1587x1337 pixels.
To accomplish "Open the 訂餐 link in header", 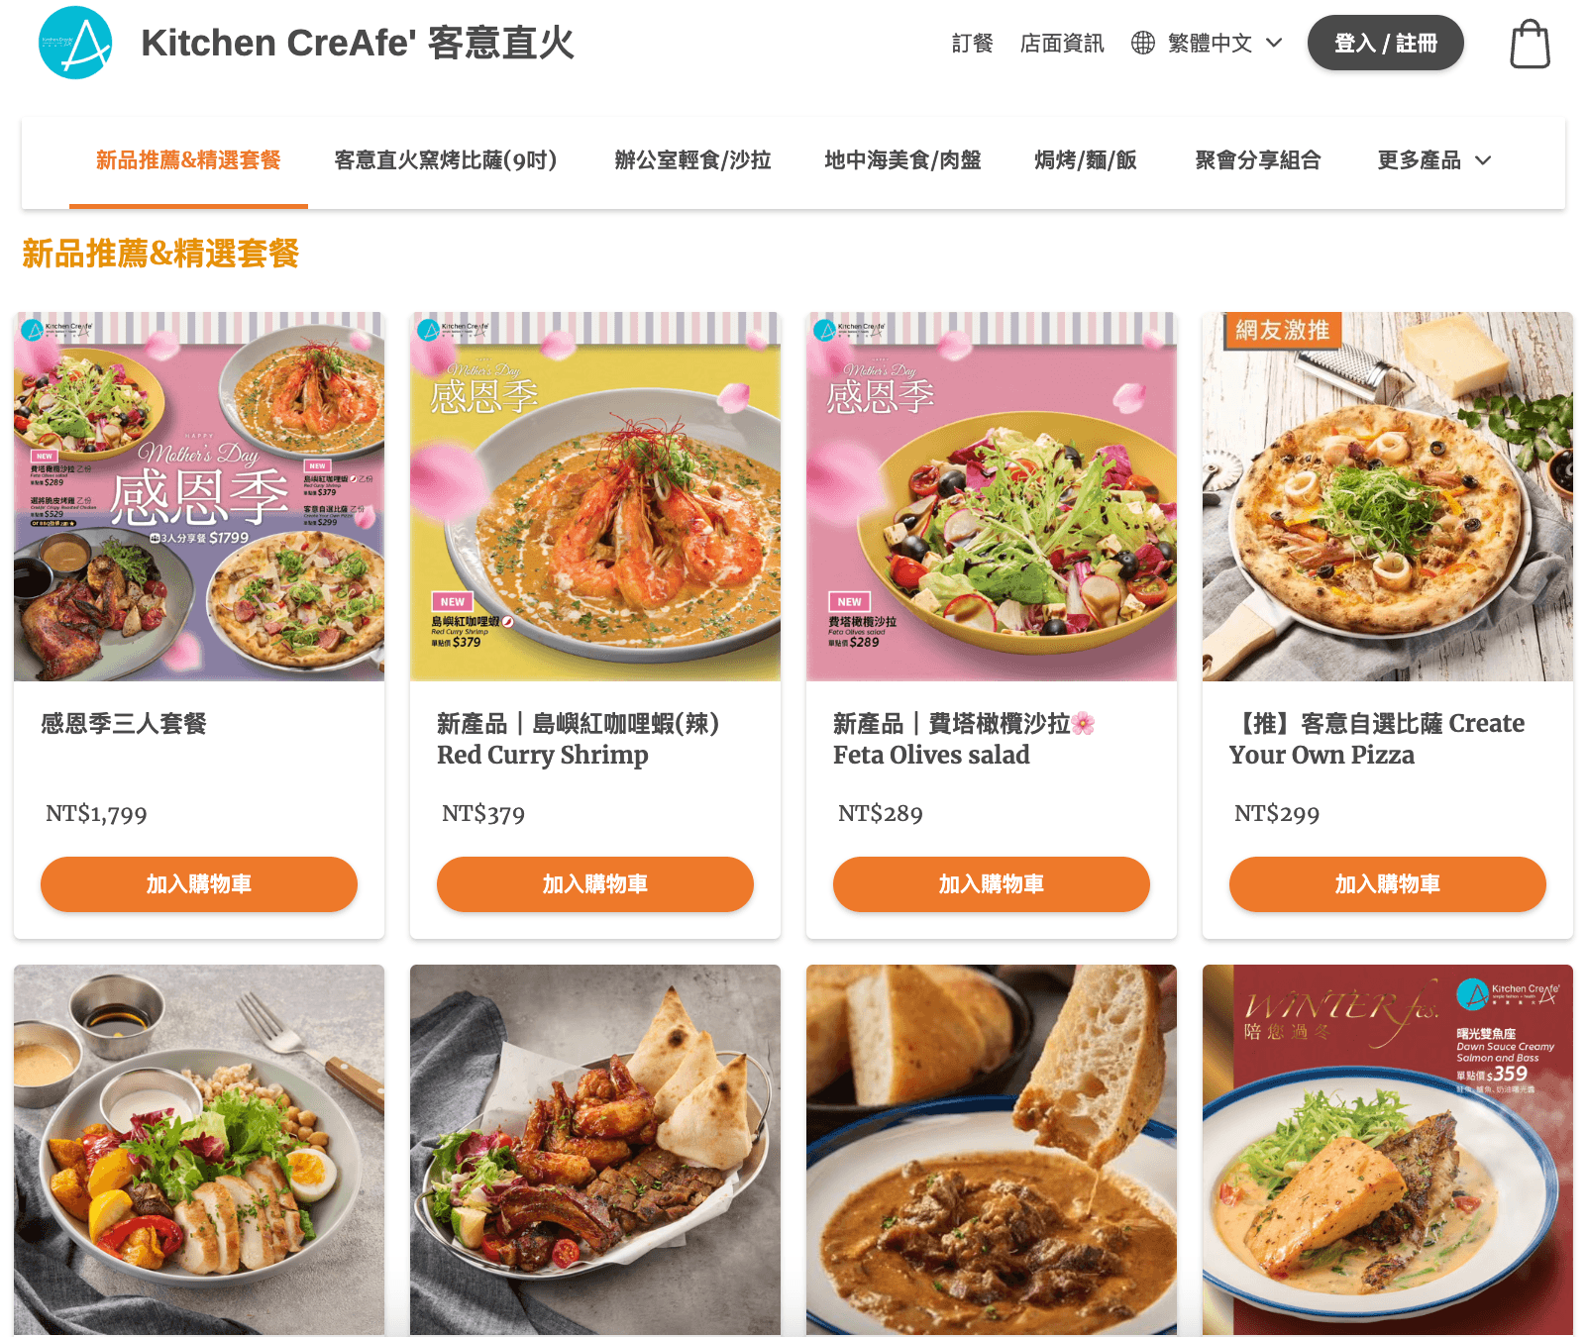I will (972, 43).
